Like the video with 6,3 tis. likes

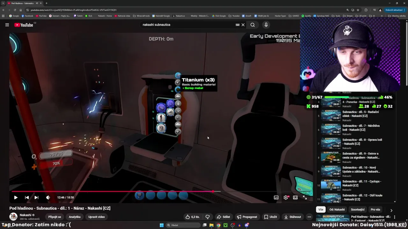[193, 217]
